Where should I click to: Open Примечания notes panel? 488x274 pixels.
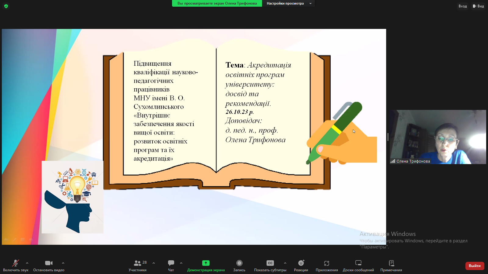[391, 265]
